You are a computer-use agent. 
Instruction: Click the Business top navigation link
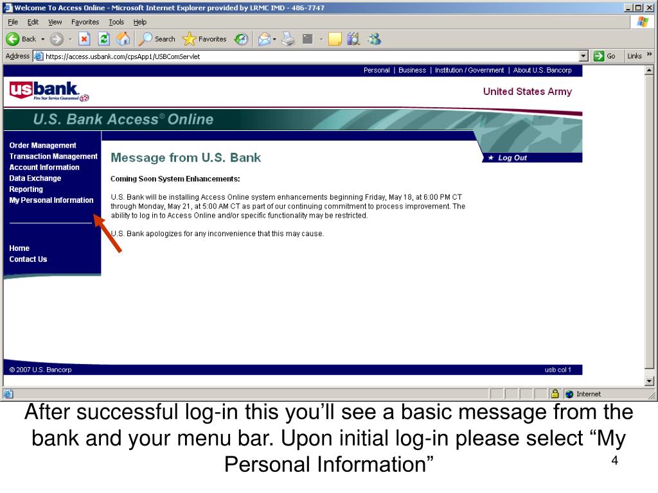pos(412,70)
